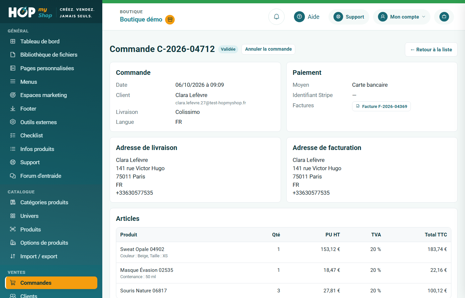Click the customer email clara.lefevre.27@test-hopmyshop.fr

tap(211, 103)
